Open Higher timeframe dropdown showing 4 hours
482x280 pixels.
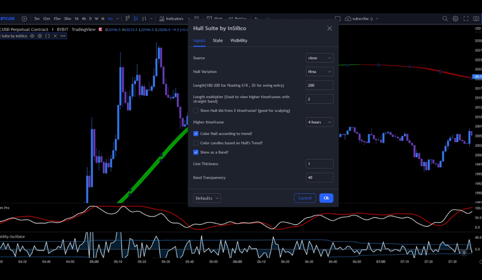click(x=319, y=122)
